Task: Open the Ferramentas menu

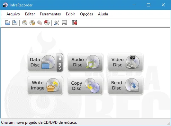Action: (50, 14)
